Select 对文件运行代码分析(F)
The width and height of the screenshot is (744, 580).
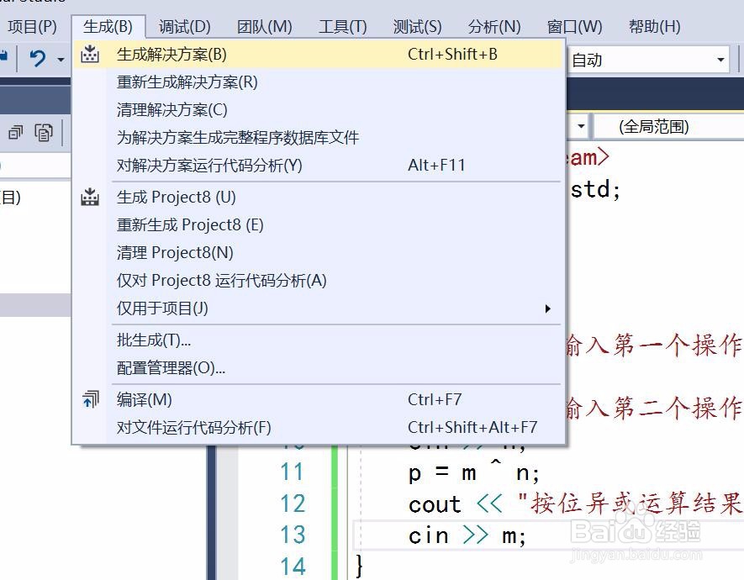(319, 427)
